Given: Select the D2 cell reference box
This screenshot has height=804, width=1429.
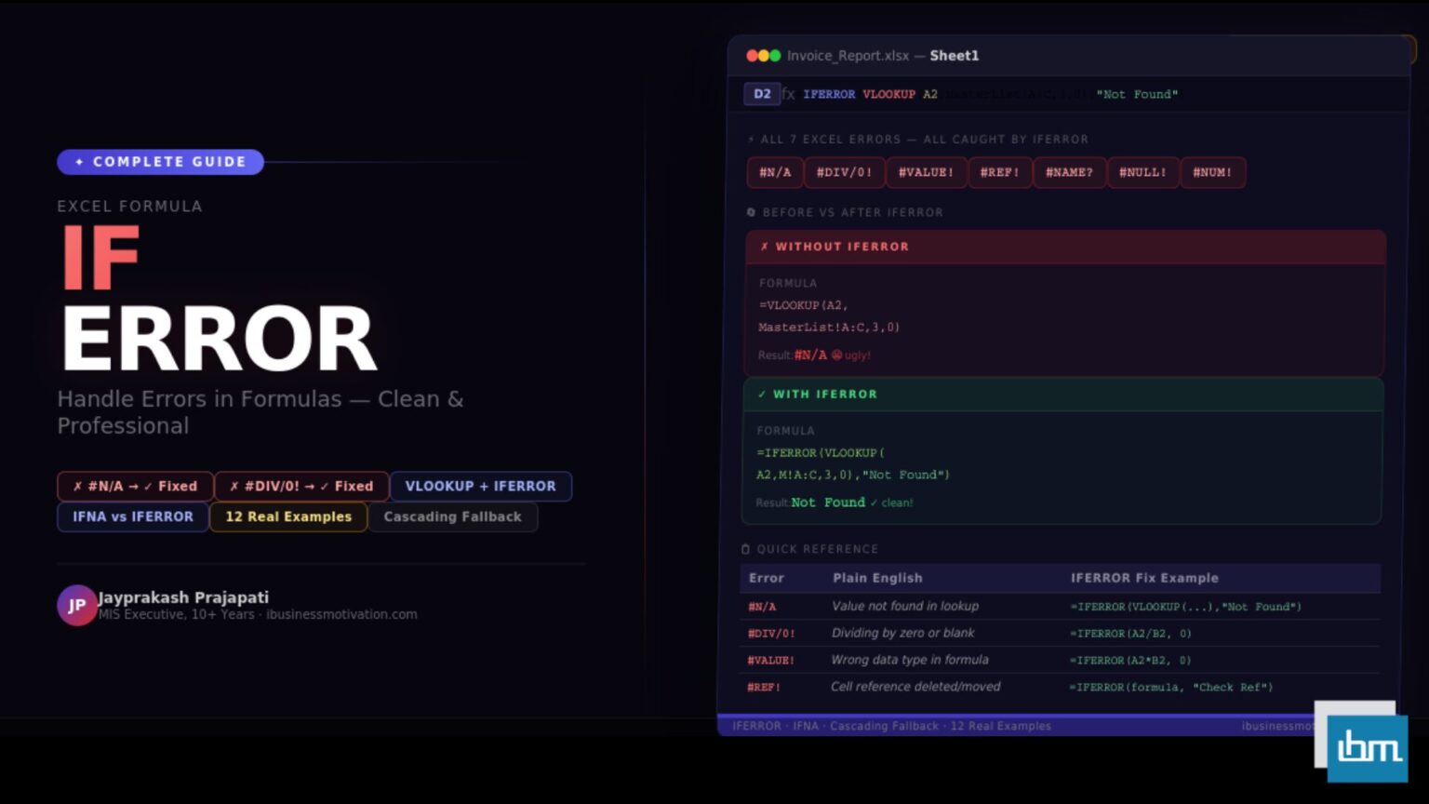Looking at the screenshot, I should pos(762,94).
